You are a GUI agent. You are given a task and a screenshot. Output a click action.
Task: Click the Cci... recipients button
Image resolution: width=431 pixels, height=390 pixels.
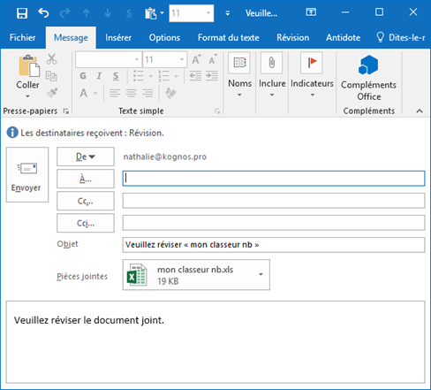click(86, 224)
